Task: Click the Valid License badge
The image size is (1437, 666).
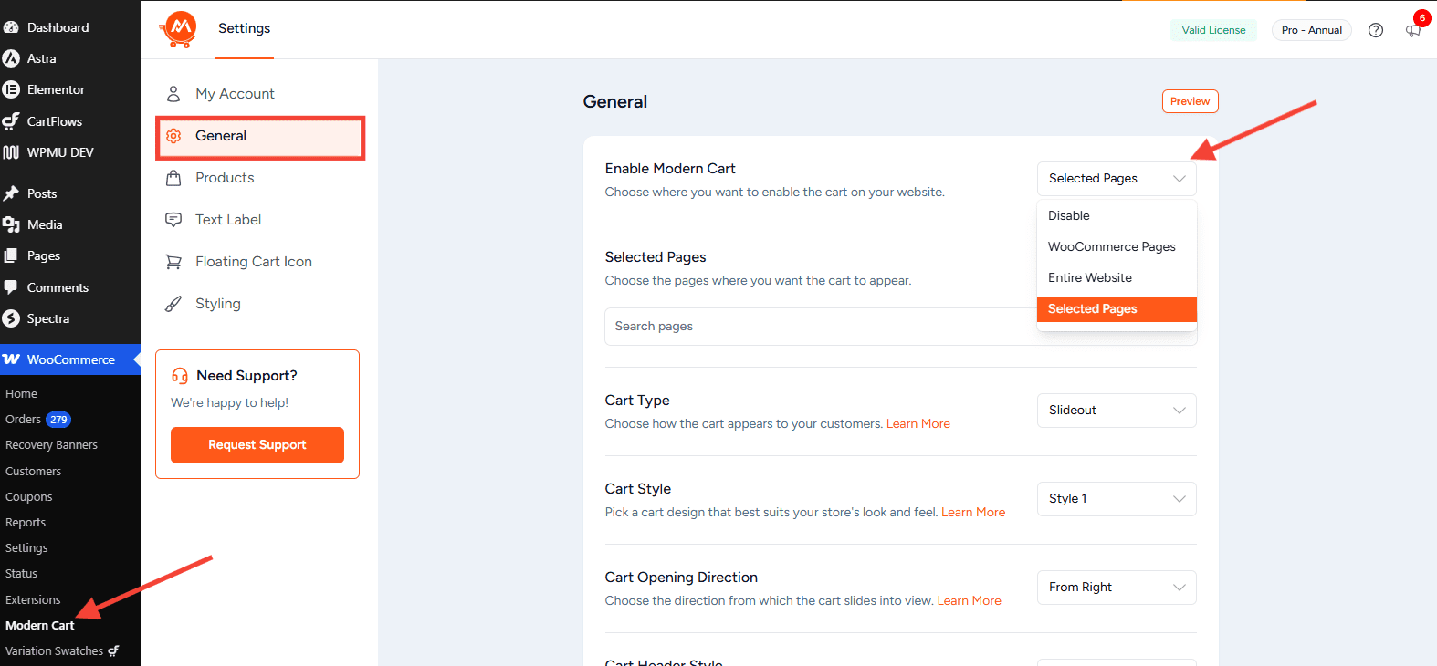Action: tap(1213, 30)
